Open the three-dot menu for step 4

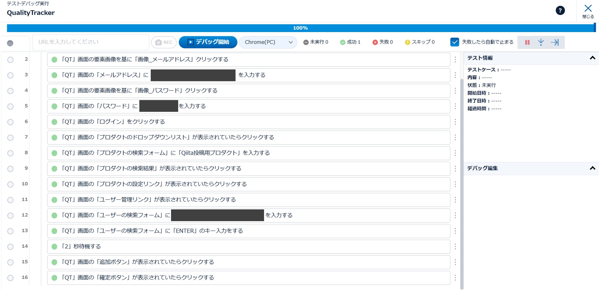coord(455,91)
